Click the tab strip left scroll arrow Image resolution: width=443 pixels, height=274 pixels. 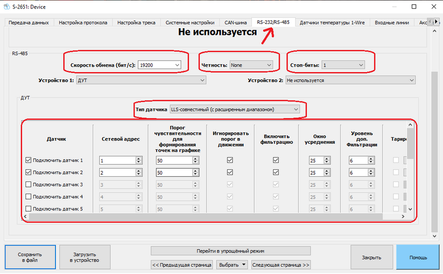pyautogui.click(x=430, y=22)
